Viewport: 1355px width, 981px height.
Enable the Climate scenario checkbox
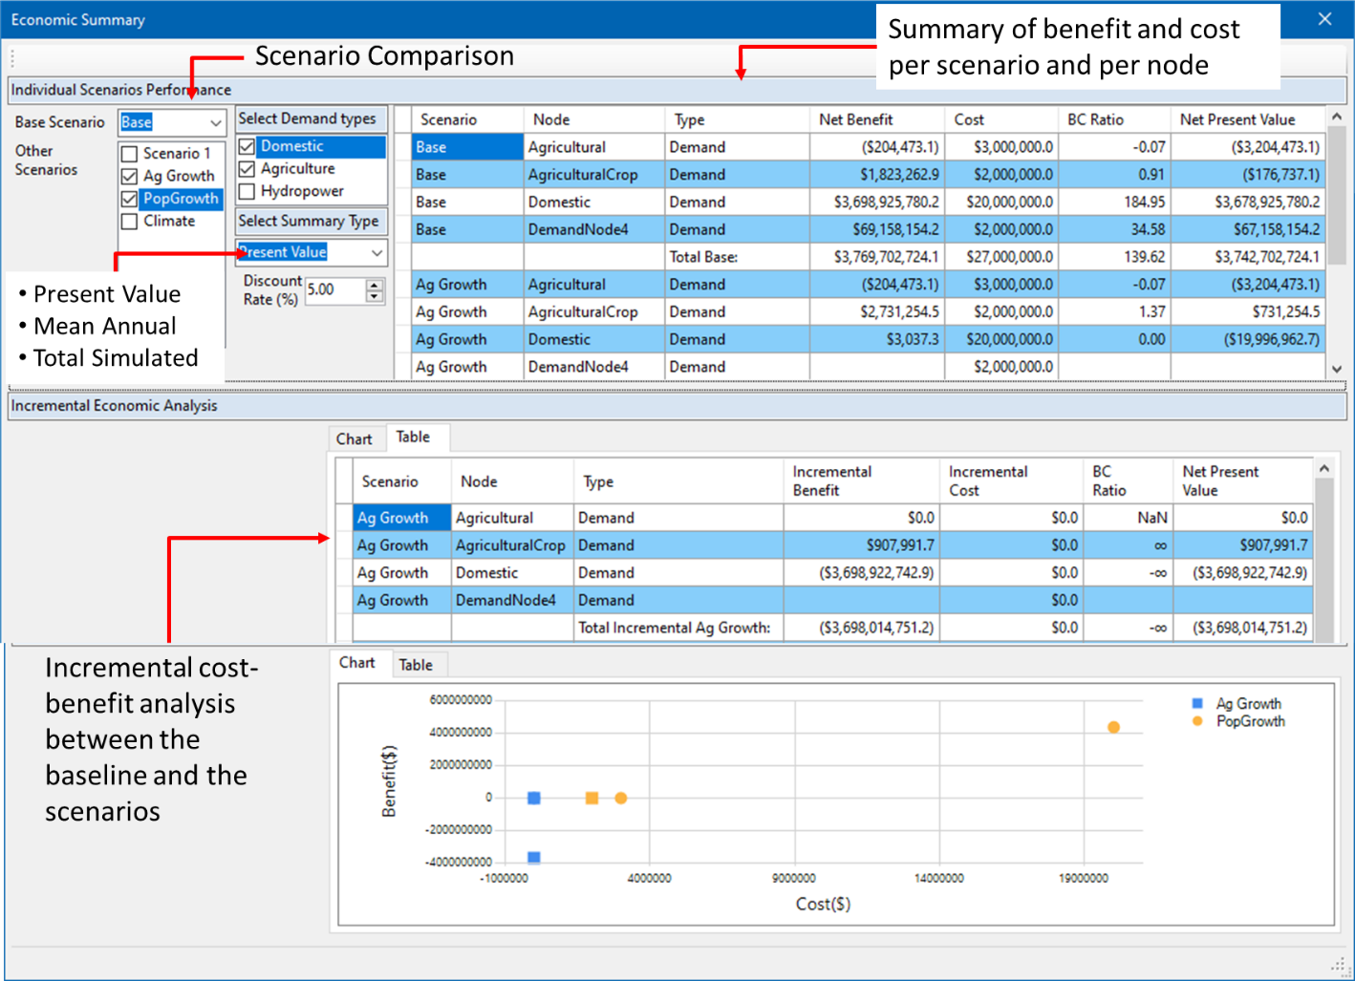130,222
